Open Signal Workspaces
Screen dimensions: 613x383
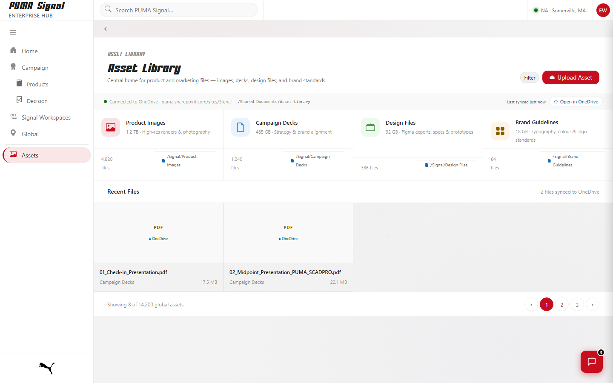47,117
